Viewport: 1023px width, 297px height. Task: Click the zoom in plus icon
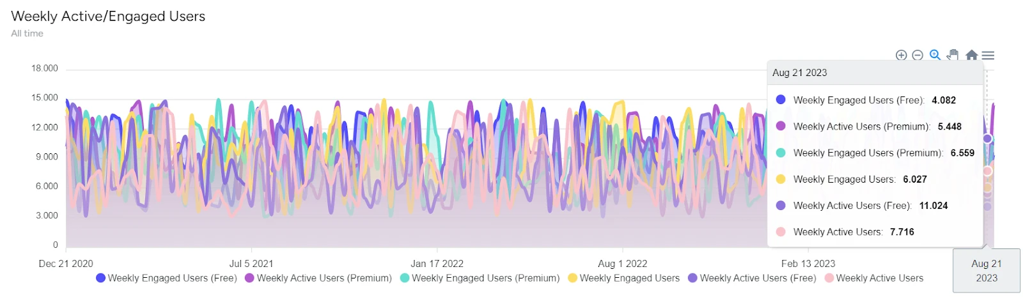(901, 56)
